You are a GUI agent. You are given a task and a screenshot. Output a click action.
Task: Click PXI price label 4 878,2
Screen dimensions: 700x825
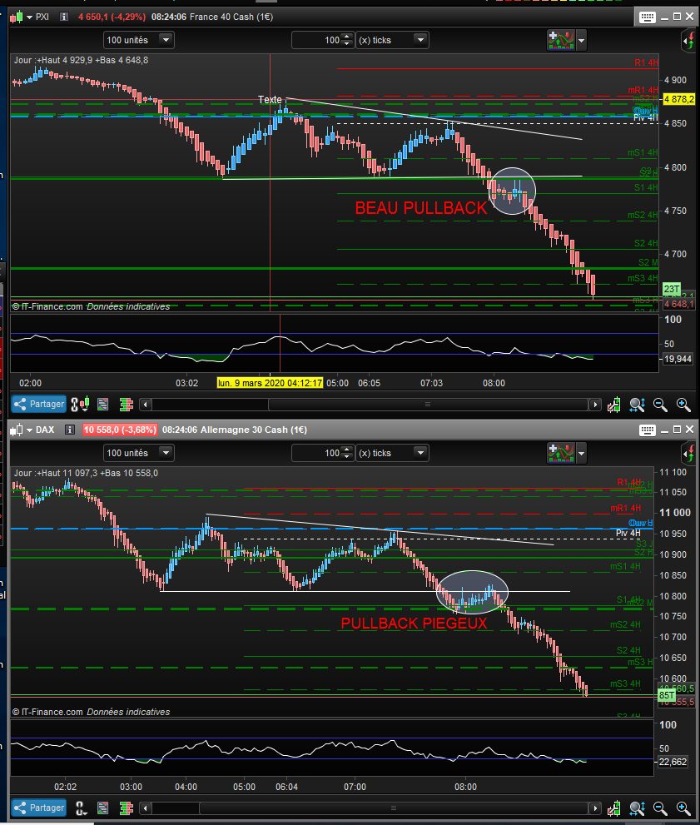point(679,99)
